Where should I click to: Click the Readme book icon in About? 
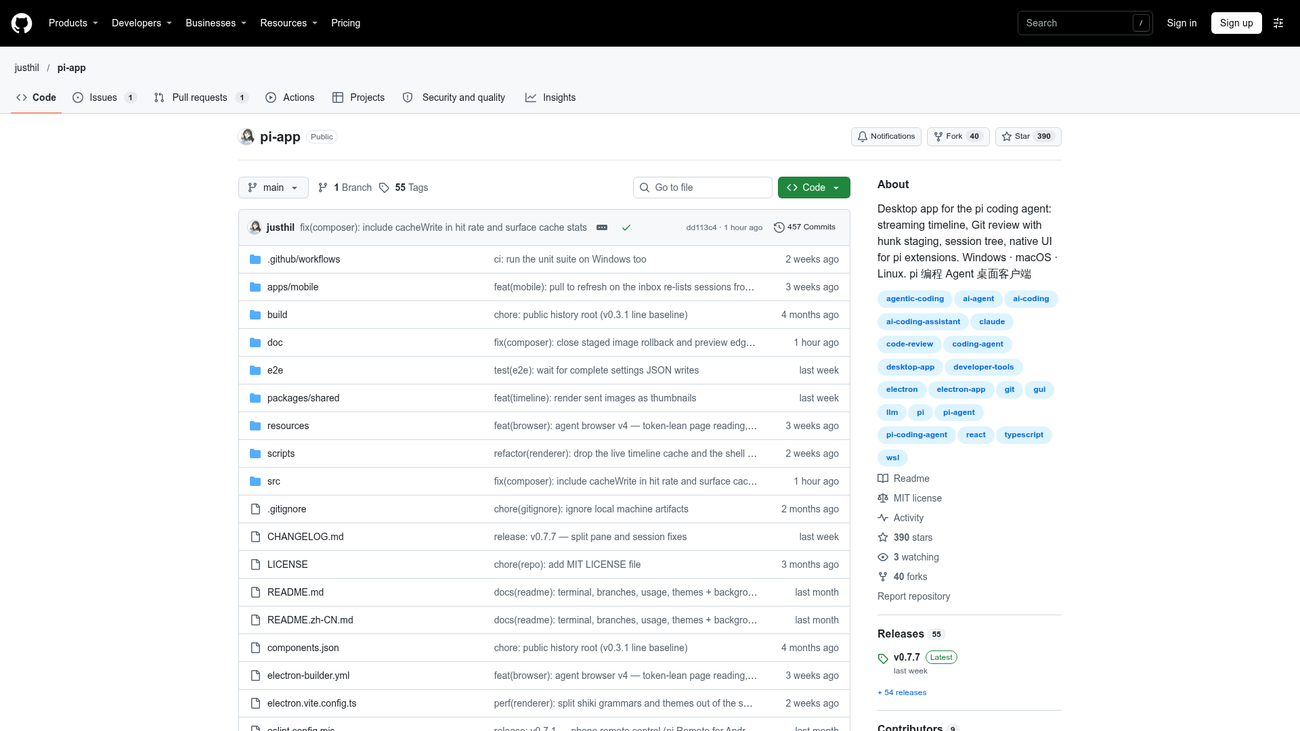(883, 479)
